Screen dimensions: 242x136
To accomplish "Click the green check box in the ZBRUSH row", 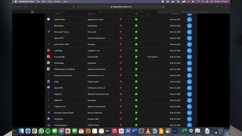I will point(136,100).
